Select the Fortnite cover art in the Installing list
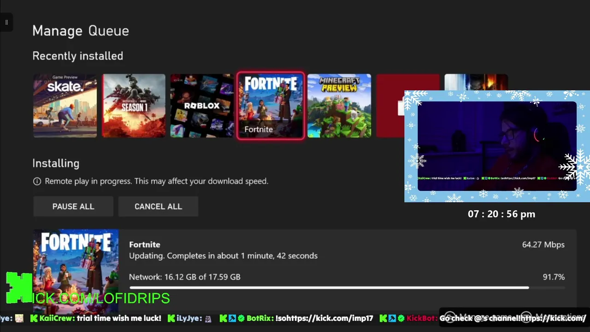This screenshot has width=590, height=332. [x=76, y=271]
